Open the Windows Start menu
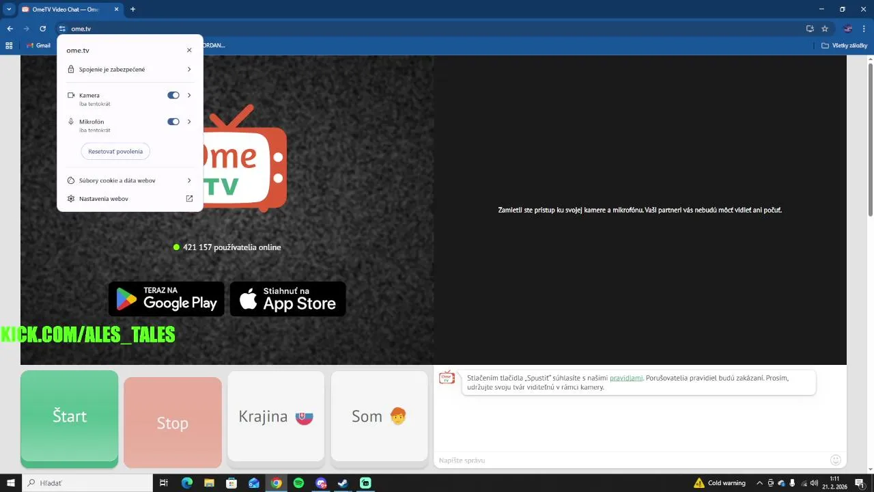 (10, 483)
